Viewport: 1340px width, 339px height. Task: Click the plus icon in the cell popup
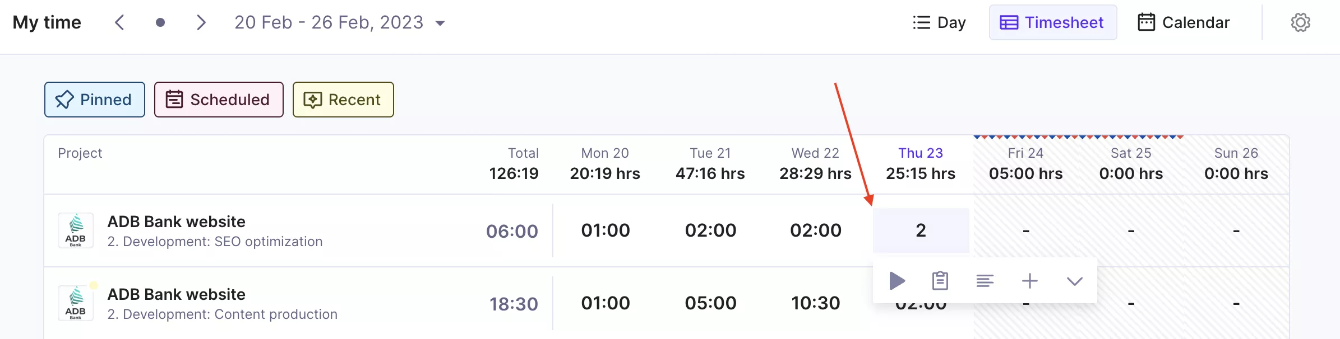pos(1030,281)
